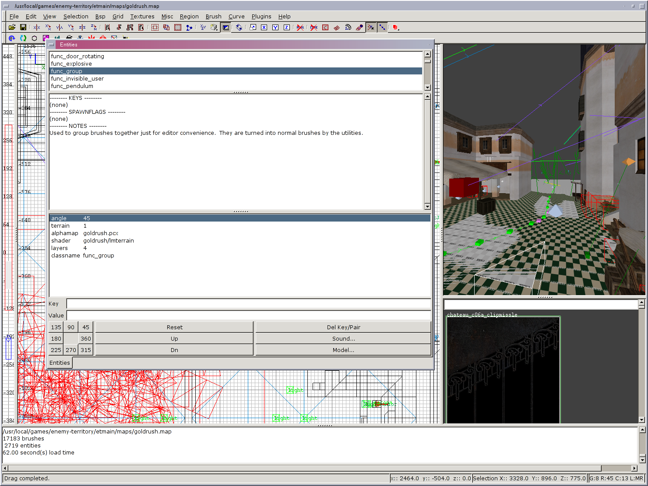The width and height of the screenshot is (648, 486).
Task: Toggle the Z scale lock button
Action: (286, 27)
